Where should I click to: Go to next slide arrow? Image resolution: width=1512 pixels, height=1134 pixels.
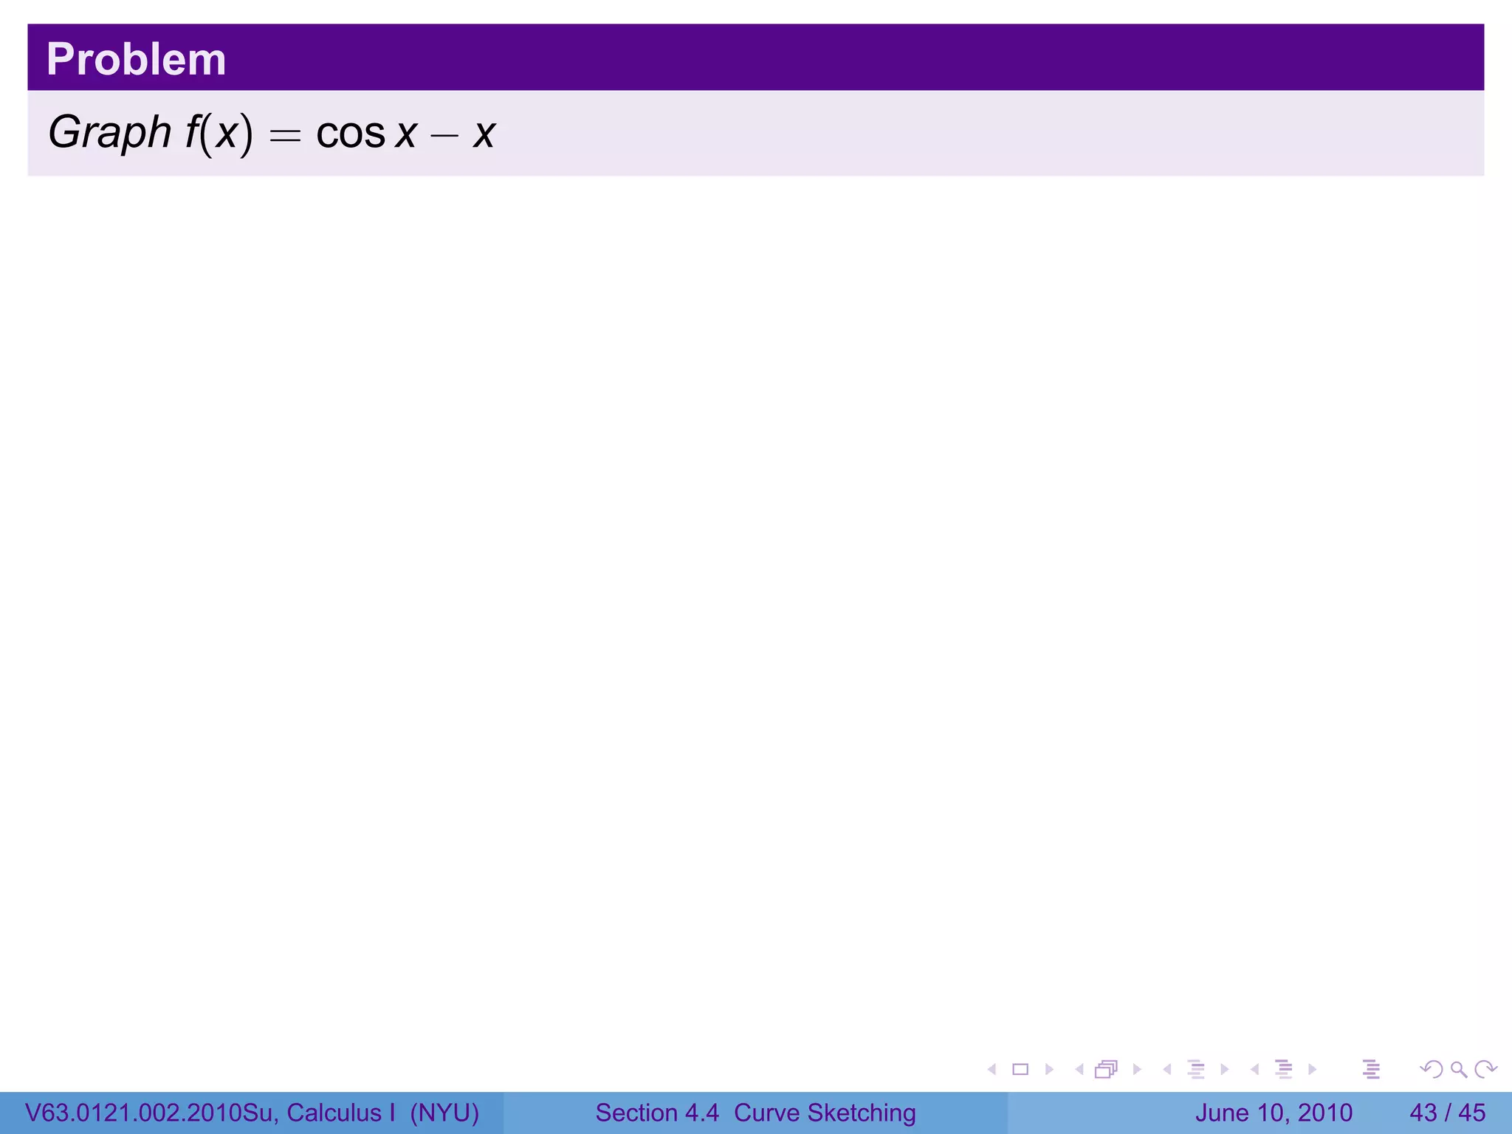tap(1049, 1069)
